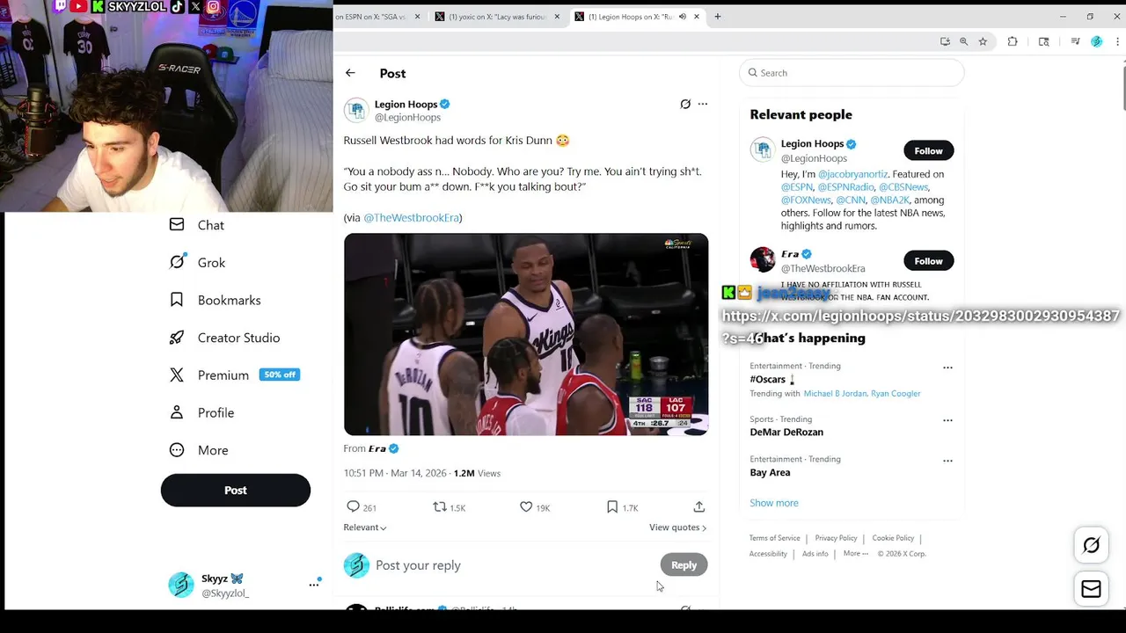This screenshot has width=1126, height=633.
Task: Switch to the yoxic on X browser tab
Action: 497,17
